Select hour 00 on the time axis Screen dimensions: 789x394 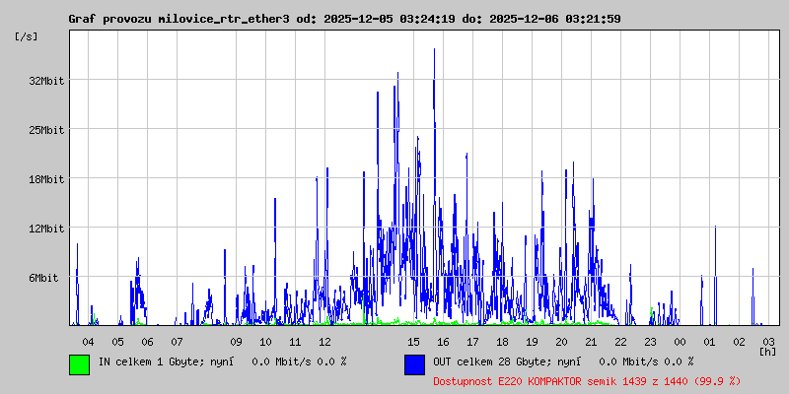[680, 341]
